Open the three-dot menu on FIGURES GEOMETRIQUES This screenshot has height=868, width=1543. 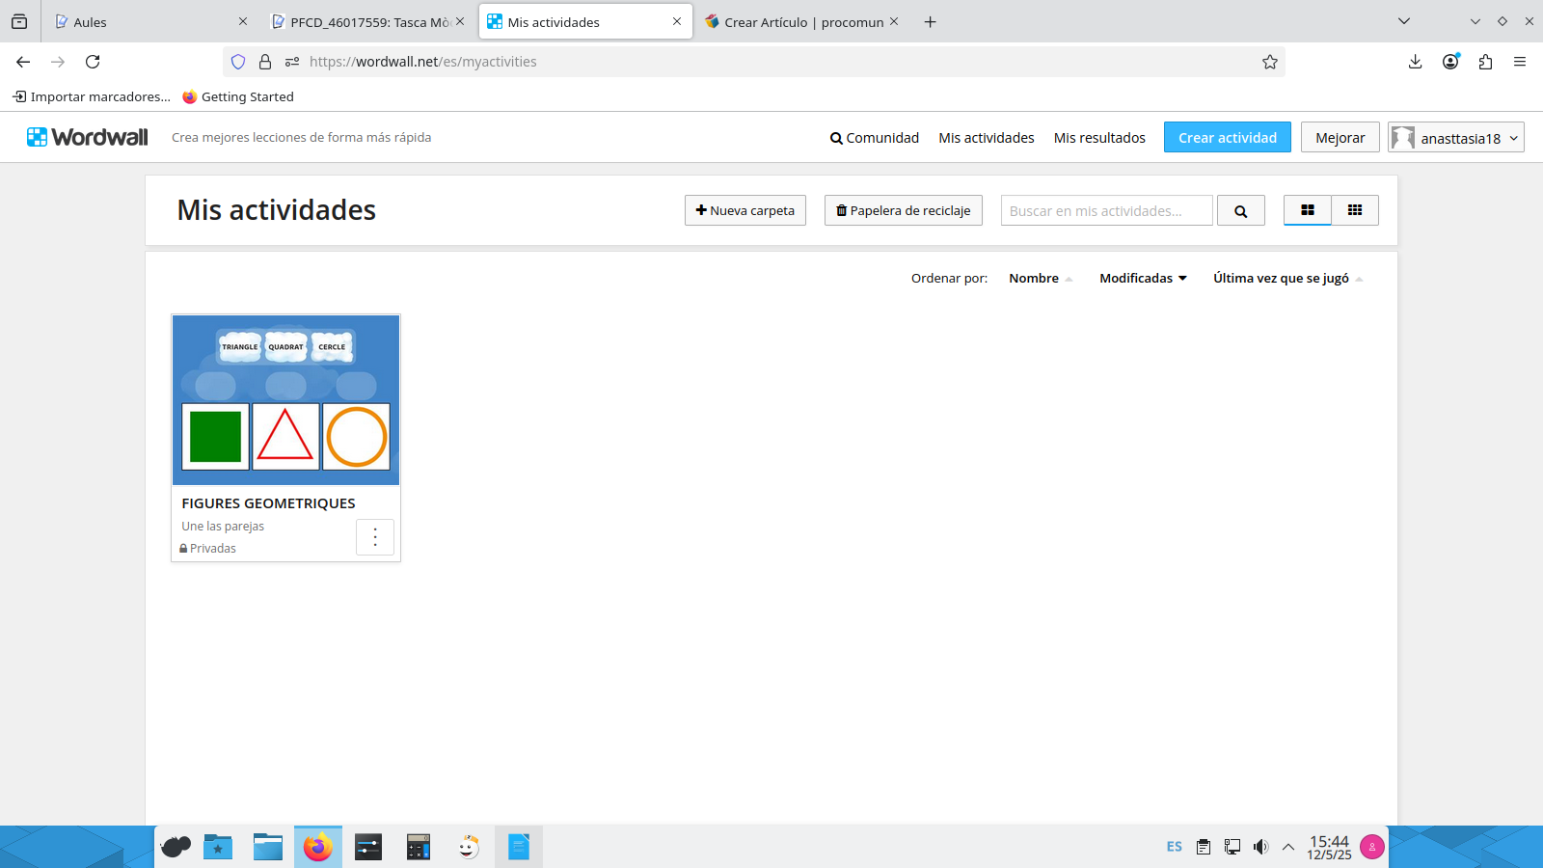tap(375, 537)
